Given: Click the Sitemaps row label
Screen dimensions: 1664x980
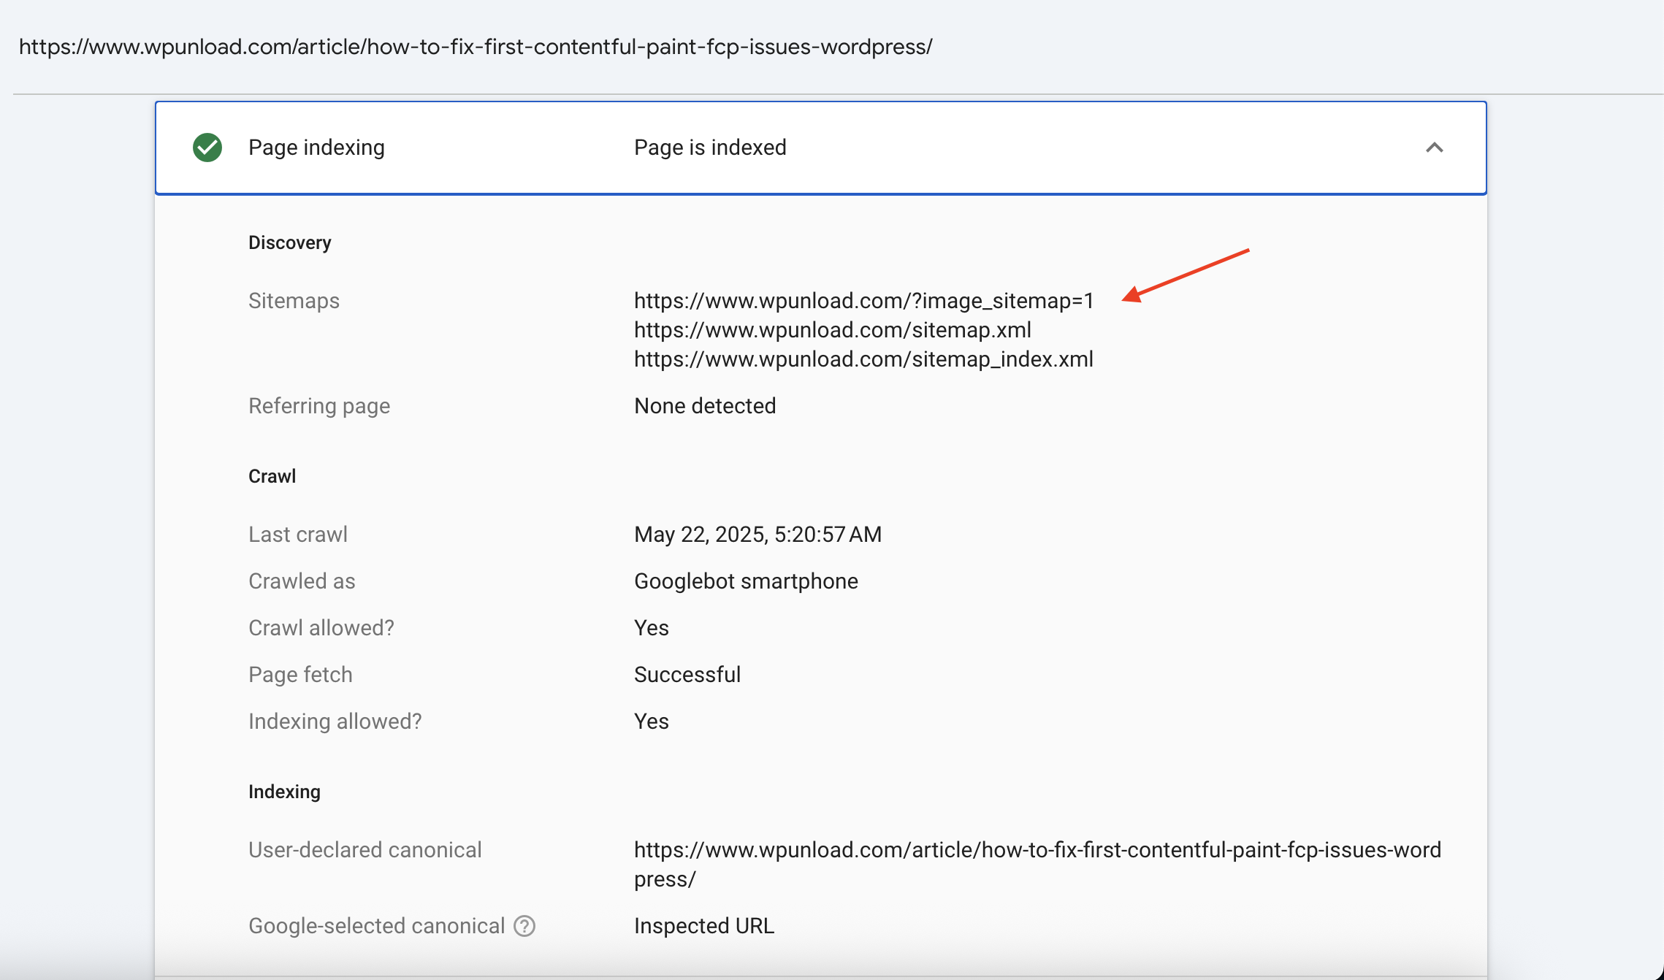Looking at the screenshot, I should 294,301.
